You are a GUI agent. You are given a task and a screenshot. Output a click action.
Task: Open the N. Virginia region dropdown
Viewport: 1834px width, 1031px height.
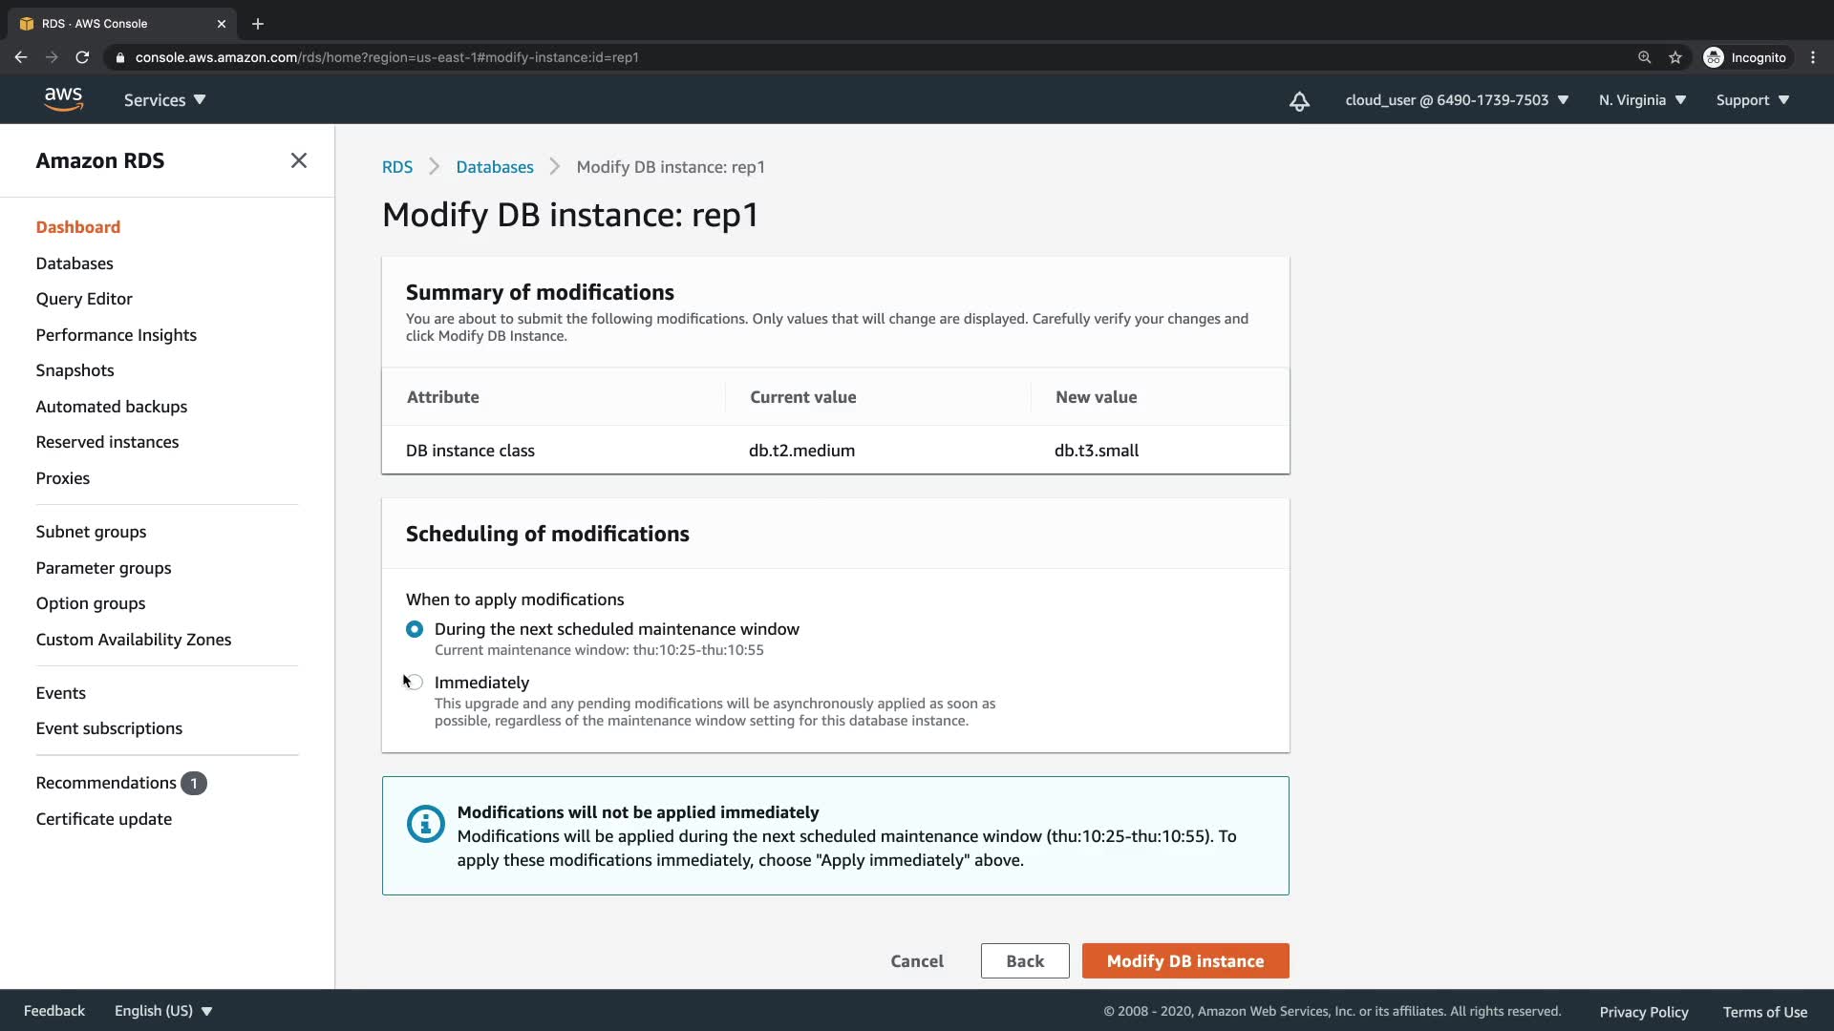[1642, 100]
